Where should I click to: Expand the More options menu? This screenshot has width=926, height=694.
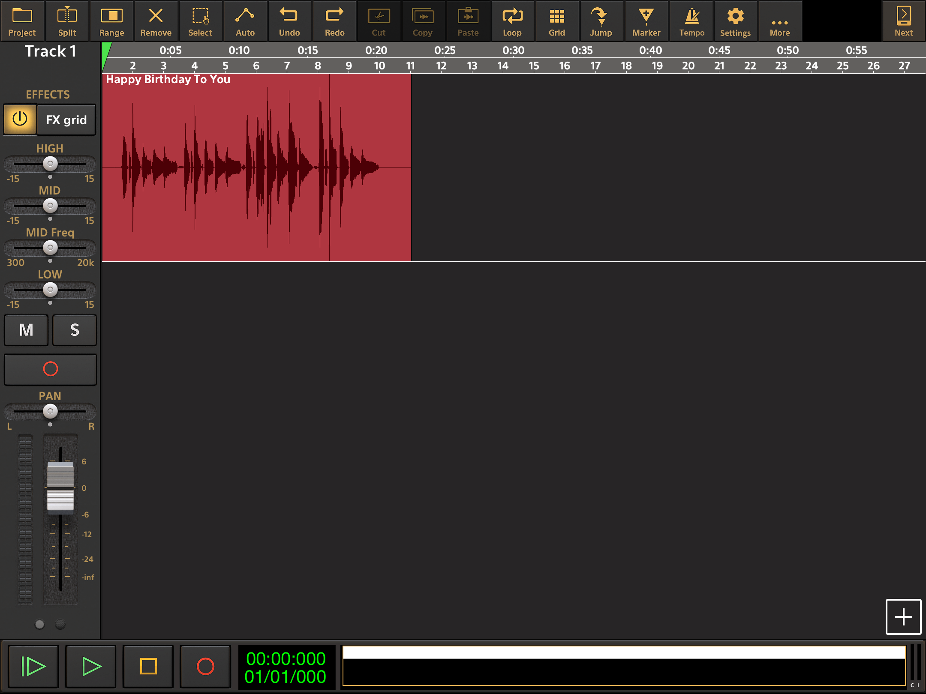pos(779,21)
